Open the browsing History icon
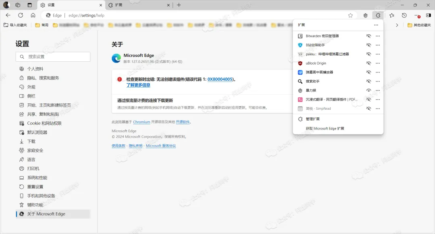Viewport: 435px width, 234px height. pos(404,15)
